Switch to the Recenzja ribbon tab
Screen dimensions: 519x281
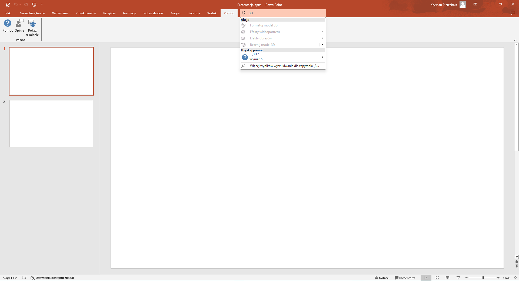pyautogui.click(x=194, y=13)
